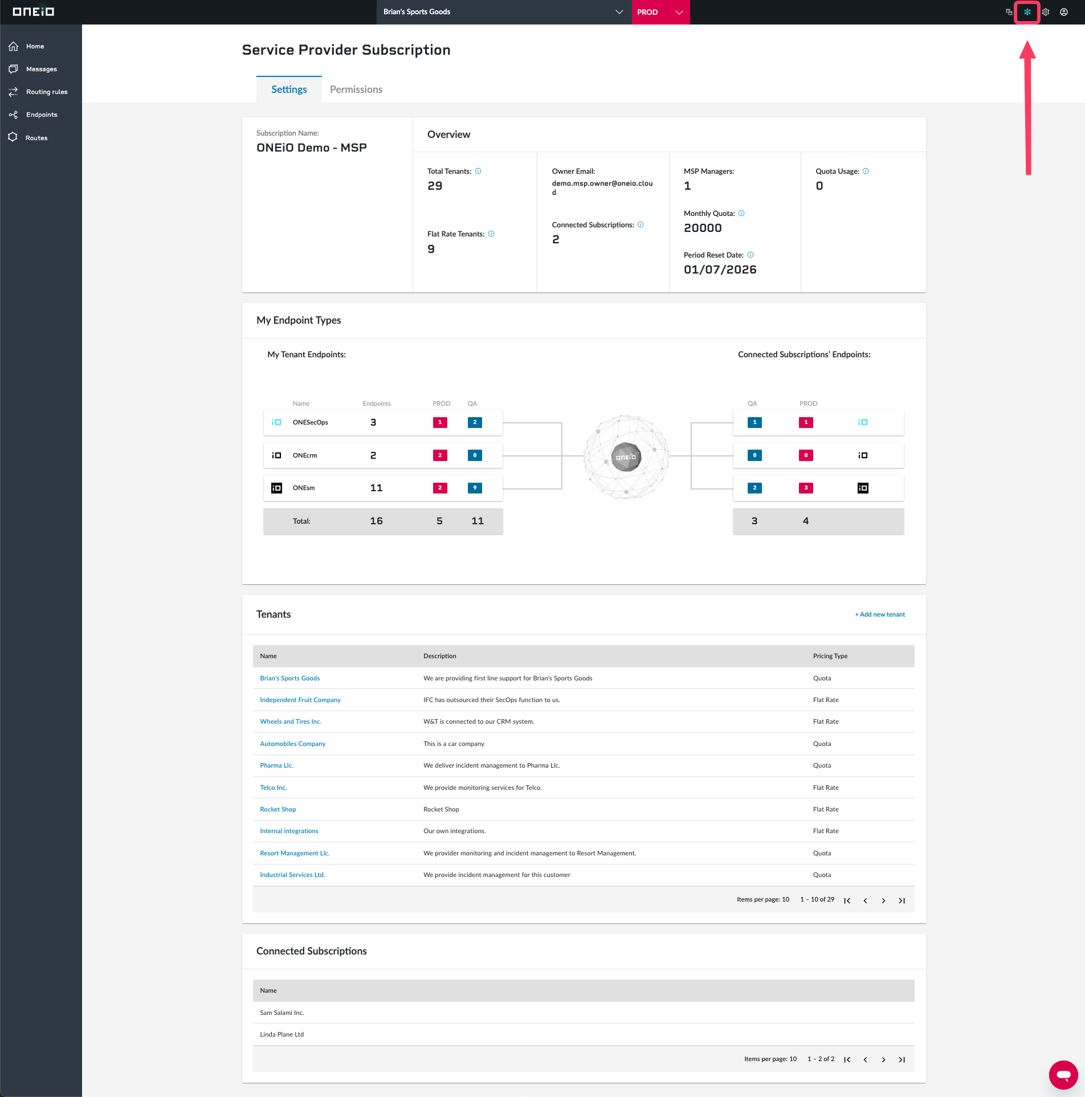
Task: Click Period Reset Date 01/07/2026
Action: (x=720, y=270)
